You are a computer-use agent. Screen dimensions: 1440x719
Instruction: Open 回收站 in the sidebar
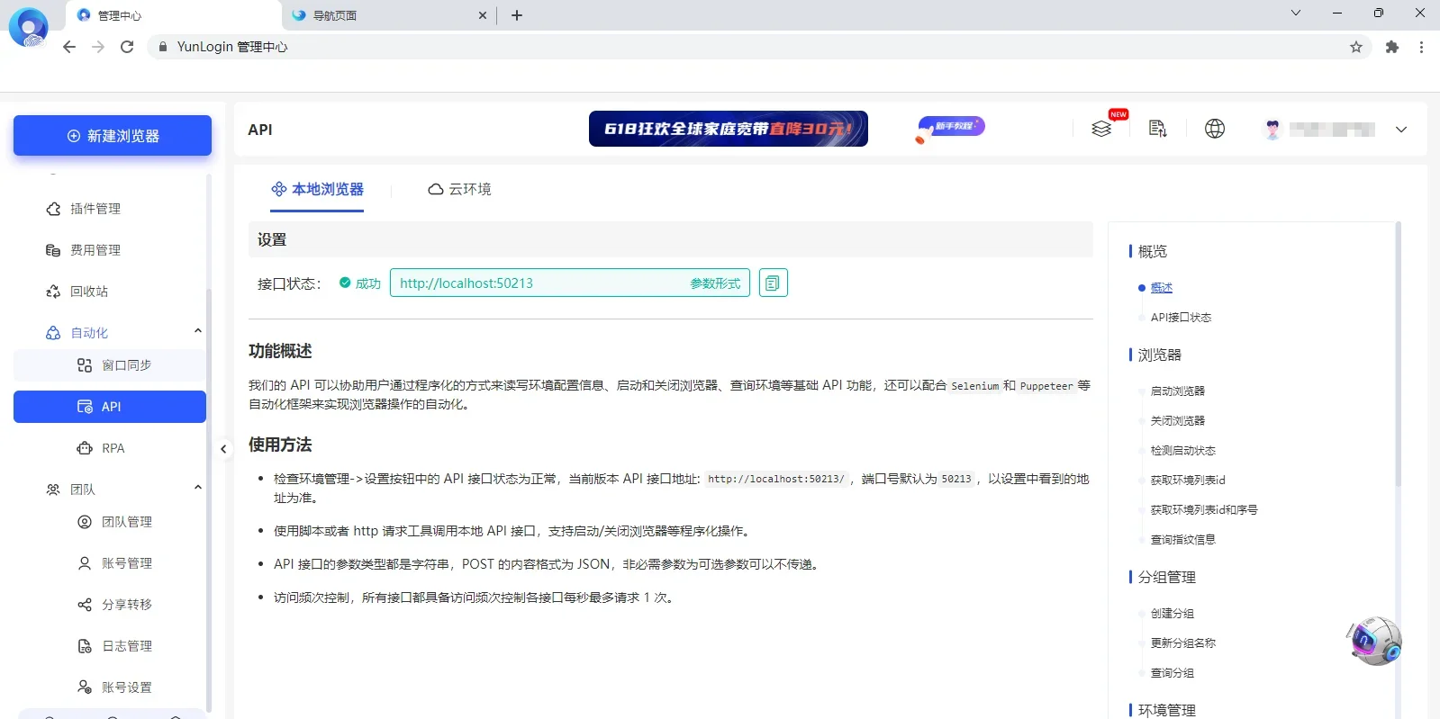tap(88, 292)
